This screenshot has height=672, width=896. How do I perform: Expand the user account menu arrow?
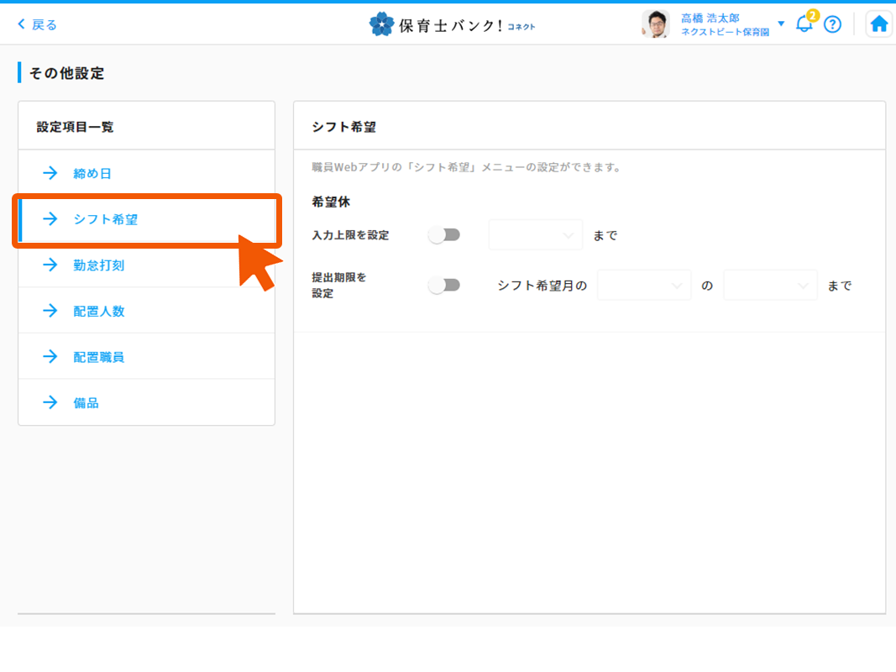click(x=781, y=24)
